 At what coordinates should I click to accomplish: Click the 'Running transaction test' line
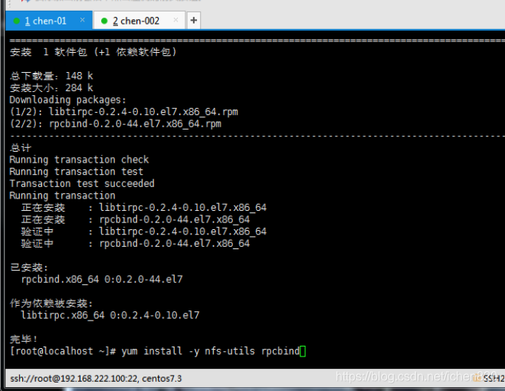pos(77,172)
